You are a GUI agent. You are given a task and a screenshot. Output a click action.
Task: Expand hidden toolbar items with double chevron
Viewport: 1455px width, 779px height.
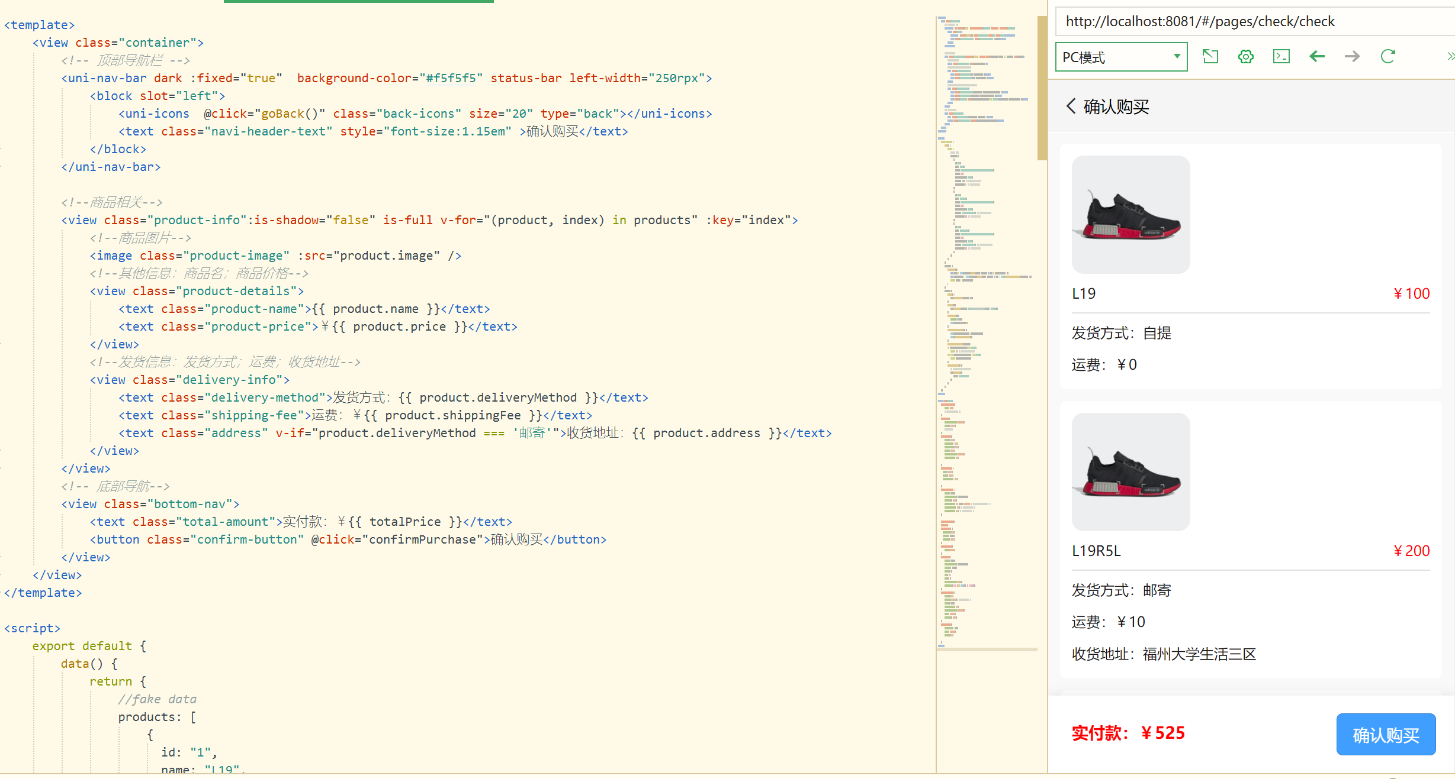point(1450,57)
